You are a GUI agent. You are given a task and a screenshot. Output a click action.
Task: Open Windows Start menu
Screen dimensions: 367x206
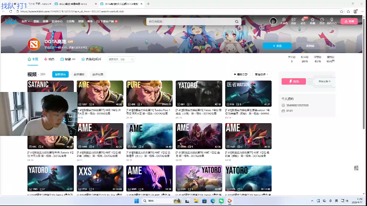click(137, 201)
